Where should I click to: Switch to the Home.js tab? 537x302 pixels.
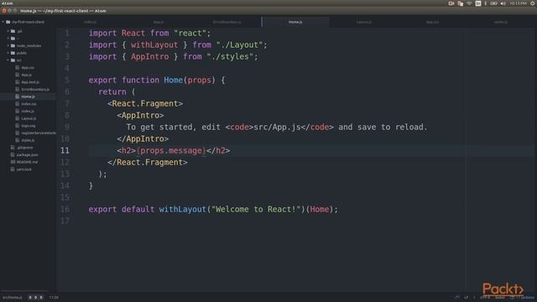[x=295, y=22]
